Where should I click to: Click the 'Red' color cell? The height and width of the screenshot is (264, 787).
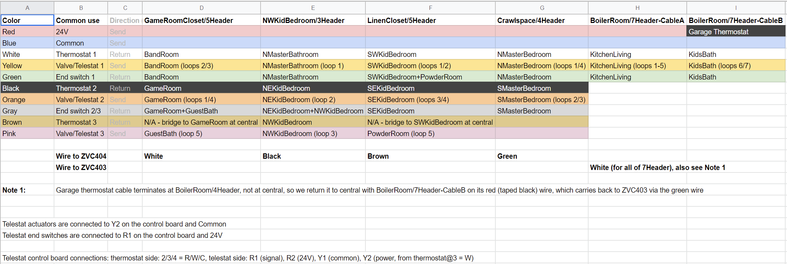tap(27, 31)
